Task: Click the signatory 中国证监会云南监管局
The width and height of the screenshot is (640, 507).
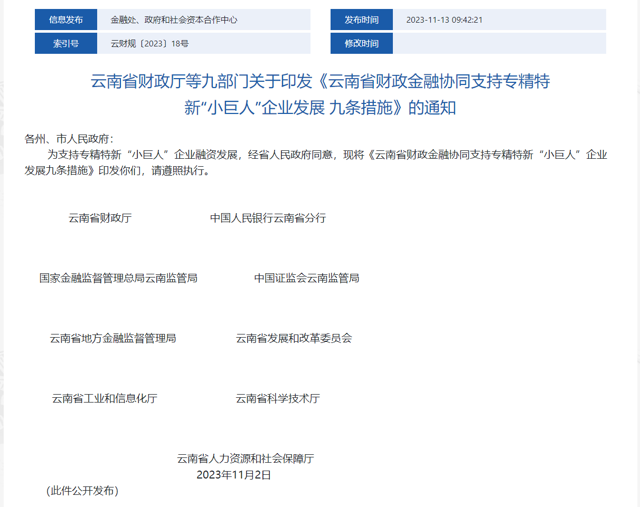Action: tap(307, 278)
